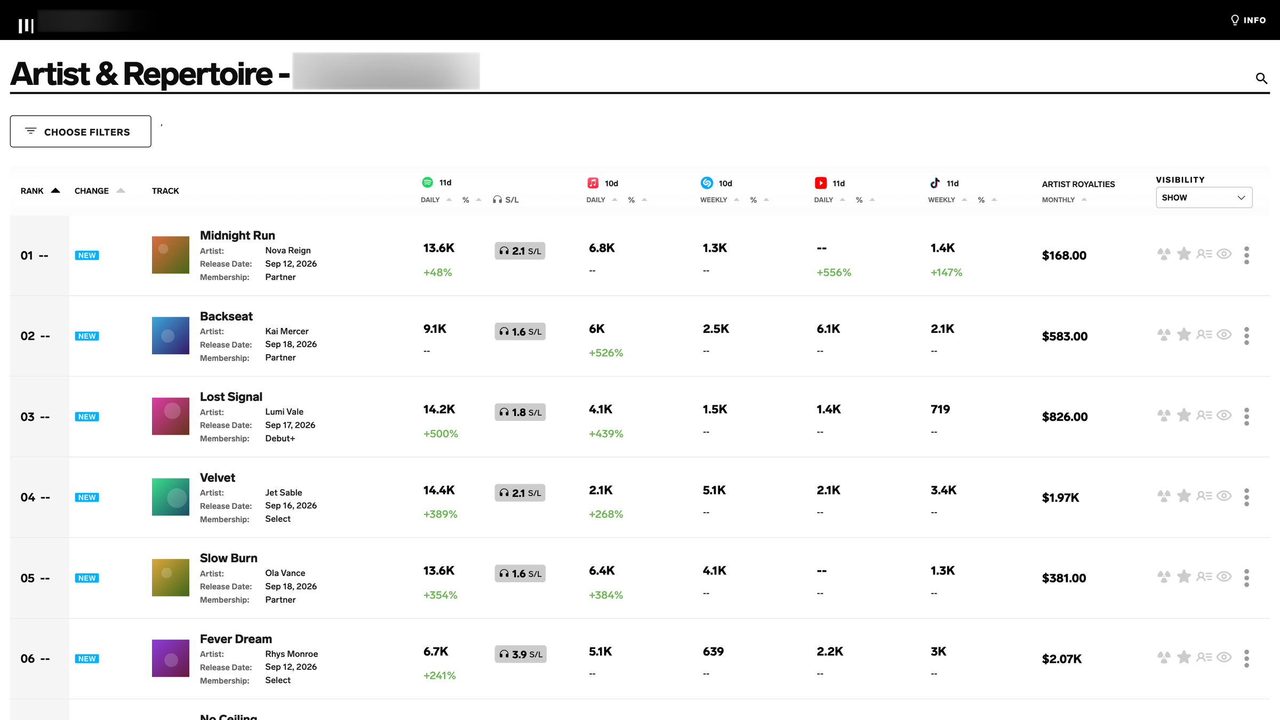Viewport: 1280px width, 720px height.
Task: Toggle visibility eye for Lost Signal
Action: [x=1224, y=415]
